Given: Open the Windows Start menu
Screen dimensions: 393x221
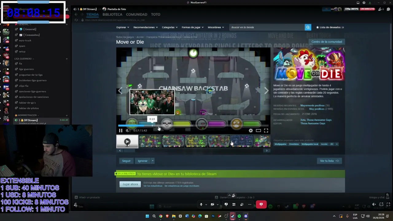Looking at the screenshot, I should [147, 216].
